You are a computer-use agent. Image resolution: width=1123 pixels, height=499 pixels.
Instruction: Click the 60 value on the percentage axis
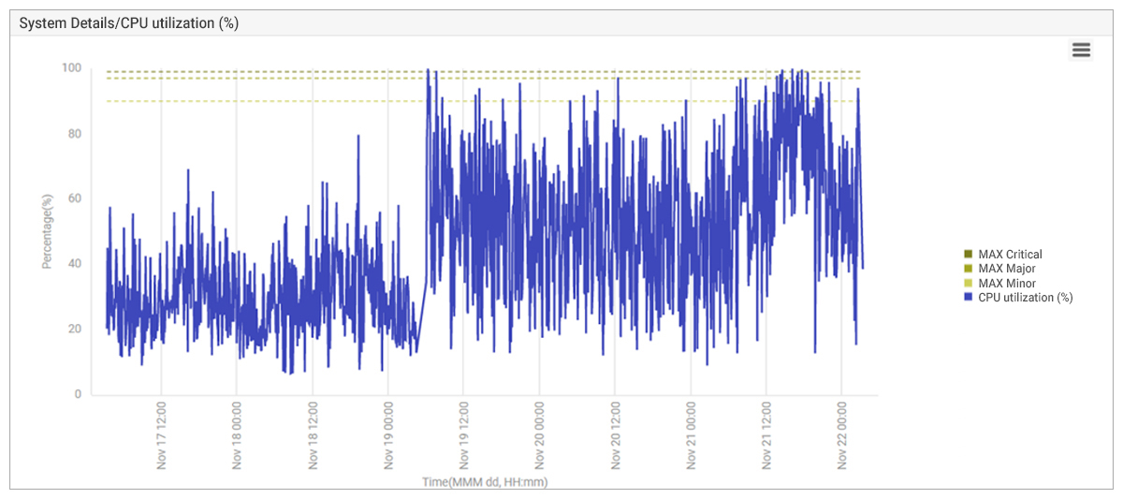[x=75, y=198]
